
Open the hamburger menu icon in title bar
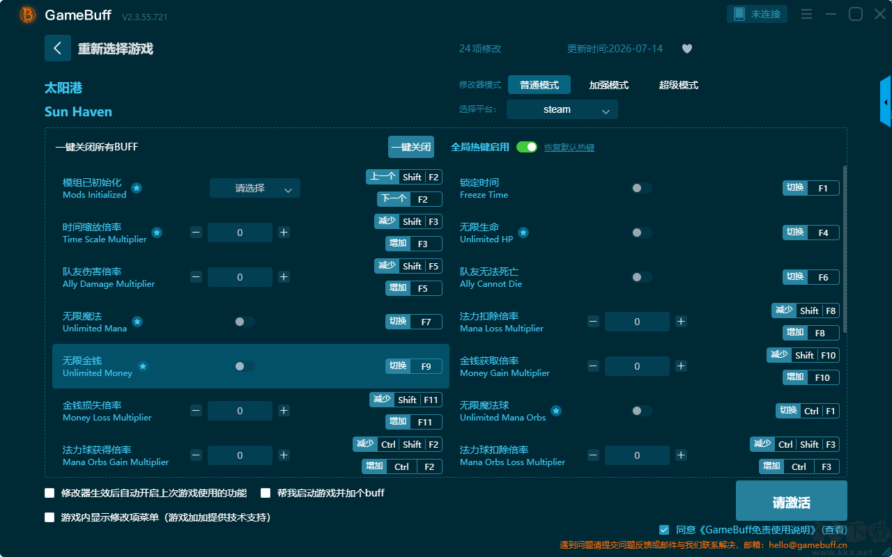pyautogui.click(x=806, y=14)
